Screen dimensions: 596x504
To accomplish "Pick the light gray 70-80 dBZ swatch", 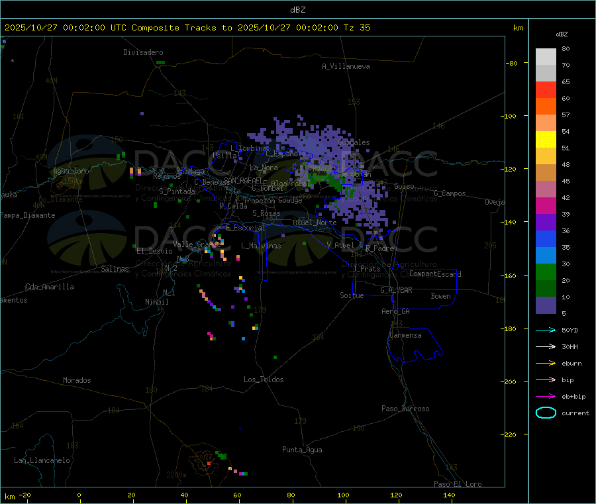I will coord(546,57).
